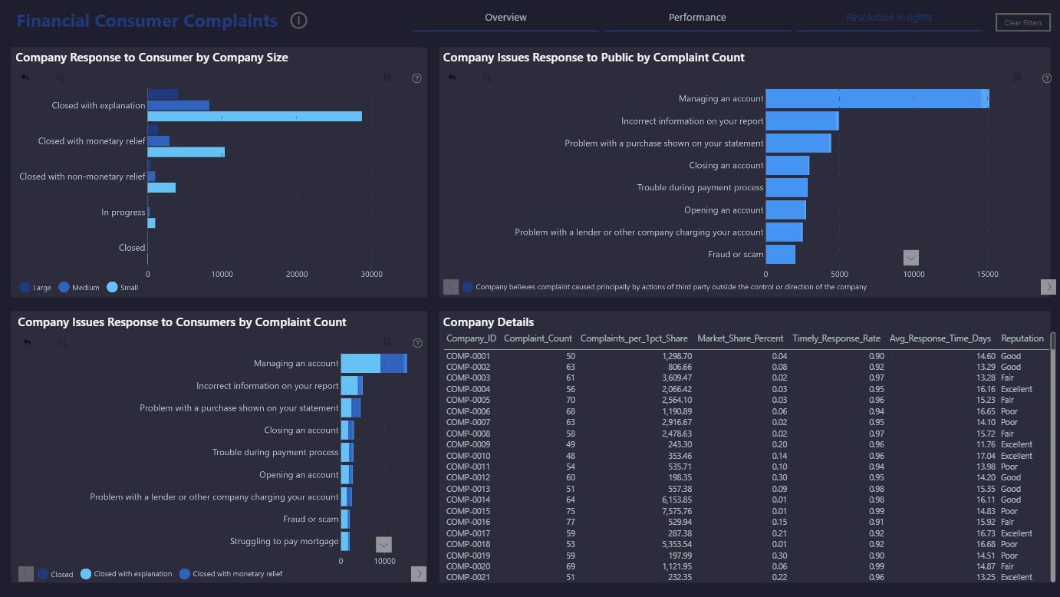
Task: Switch to the Resolution Insights tab
Action: click(x=889, y=18)
